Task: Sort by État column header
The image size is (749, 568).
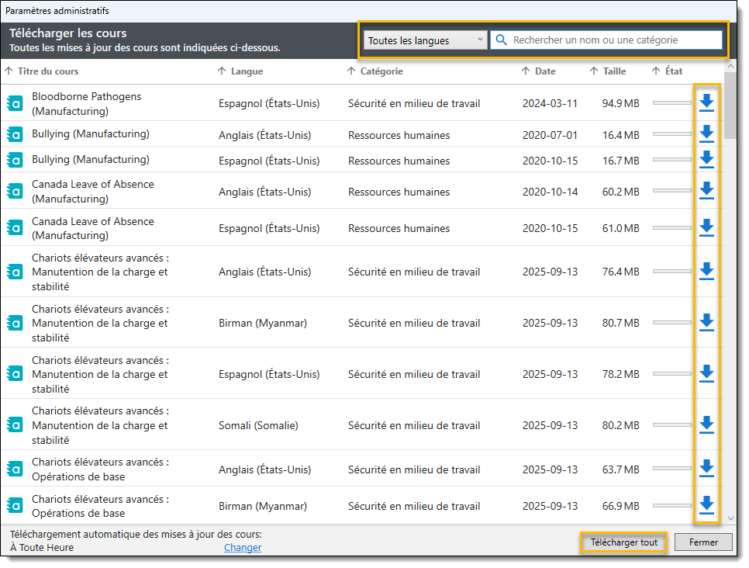Action: tap(673, 71)
